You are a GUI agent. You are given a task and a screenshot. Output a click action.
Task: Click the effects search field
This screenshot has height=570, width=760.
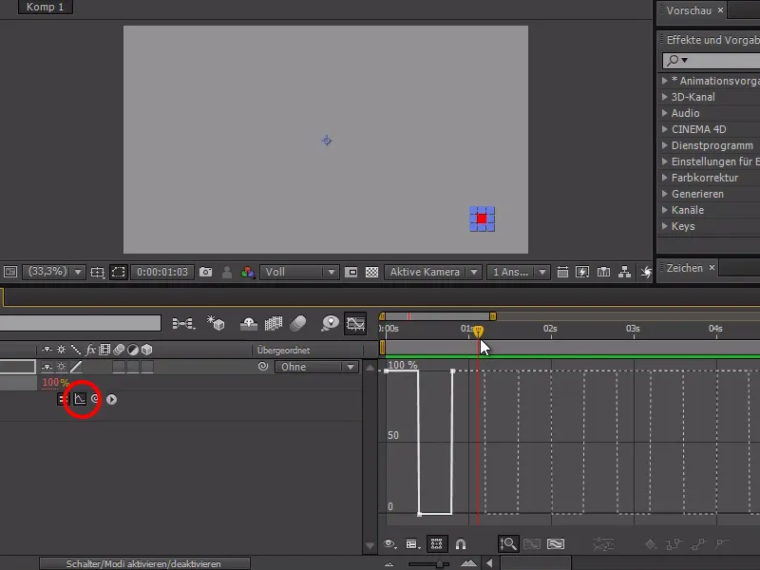click(712, 60)
